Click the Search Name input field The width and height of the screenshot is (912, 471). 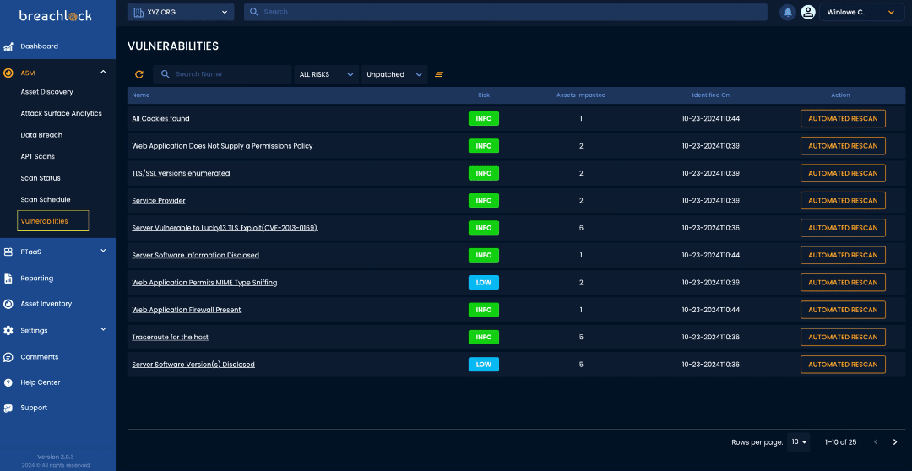pos(222,74)
